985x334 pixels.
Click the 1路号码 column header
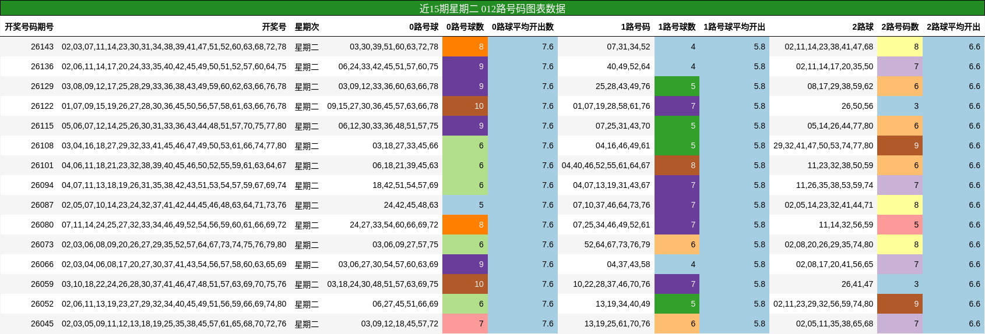[635, 27]
